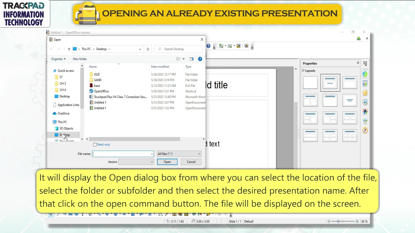Click the New folder button
415x233 pixels.
80,59
